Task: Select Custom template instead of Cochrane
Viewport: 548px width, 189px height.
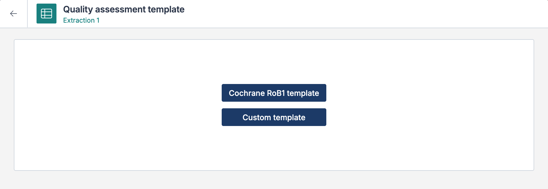Action: (x=274, y=117)
